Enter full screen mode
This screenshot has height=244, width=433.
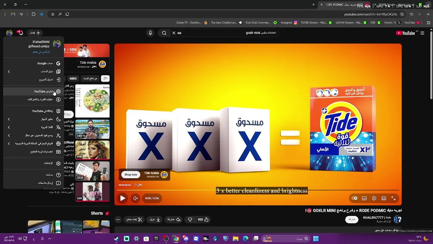(394, 198)
